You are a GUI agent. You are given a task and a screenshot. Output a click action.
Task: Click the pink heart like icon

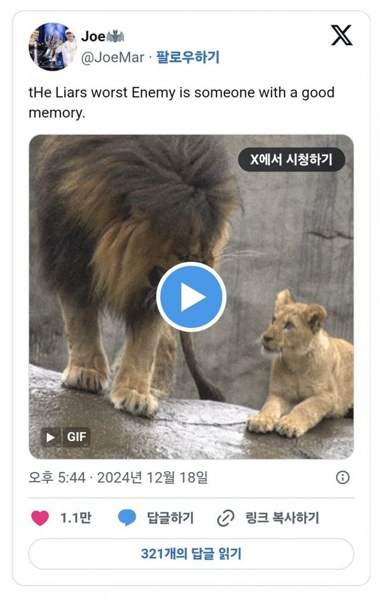40,518
